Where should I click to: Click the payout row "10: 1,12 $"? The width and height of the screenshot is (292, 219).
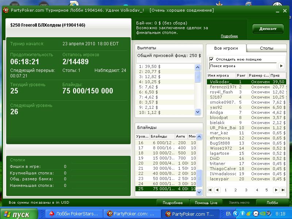(165, 112)
